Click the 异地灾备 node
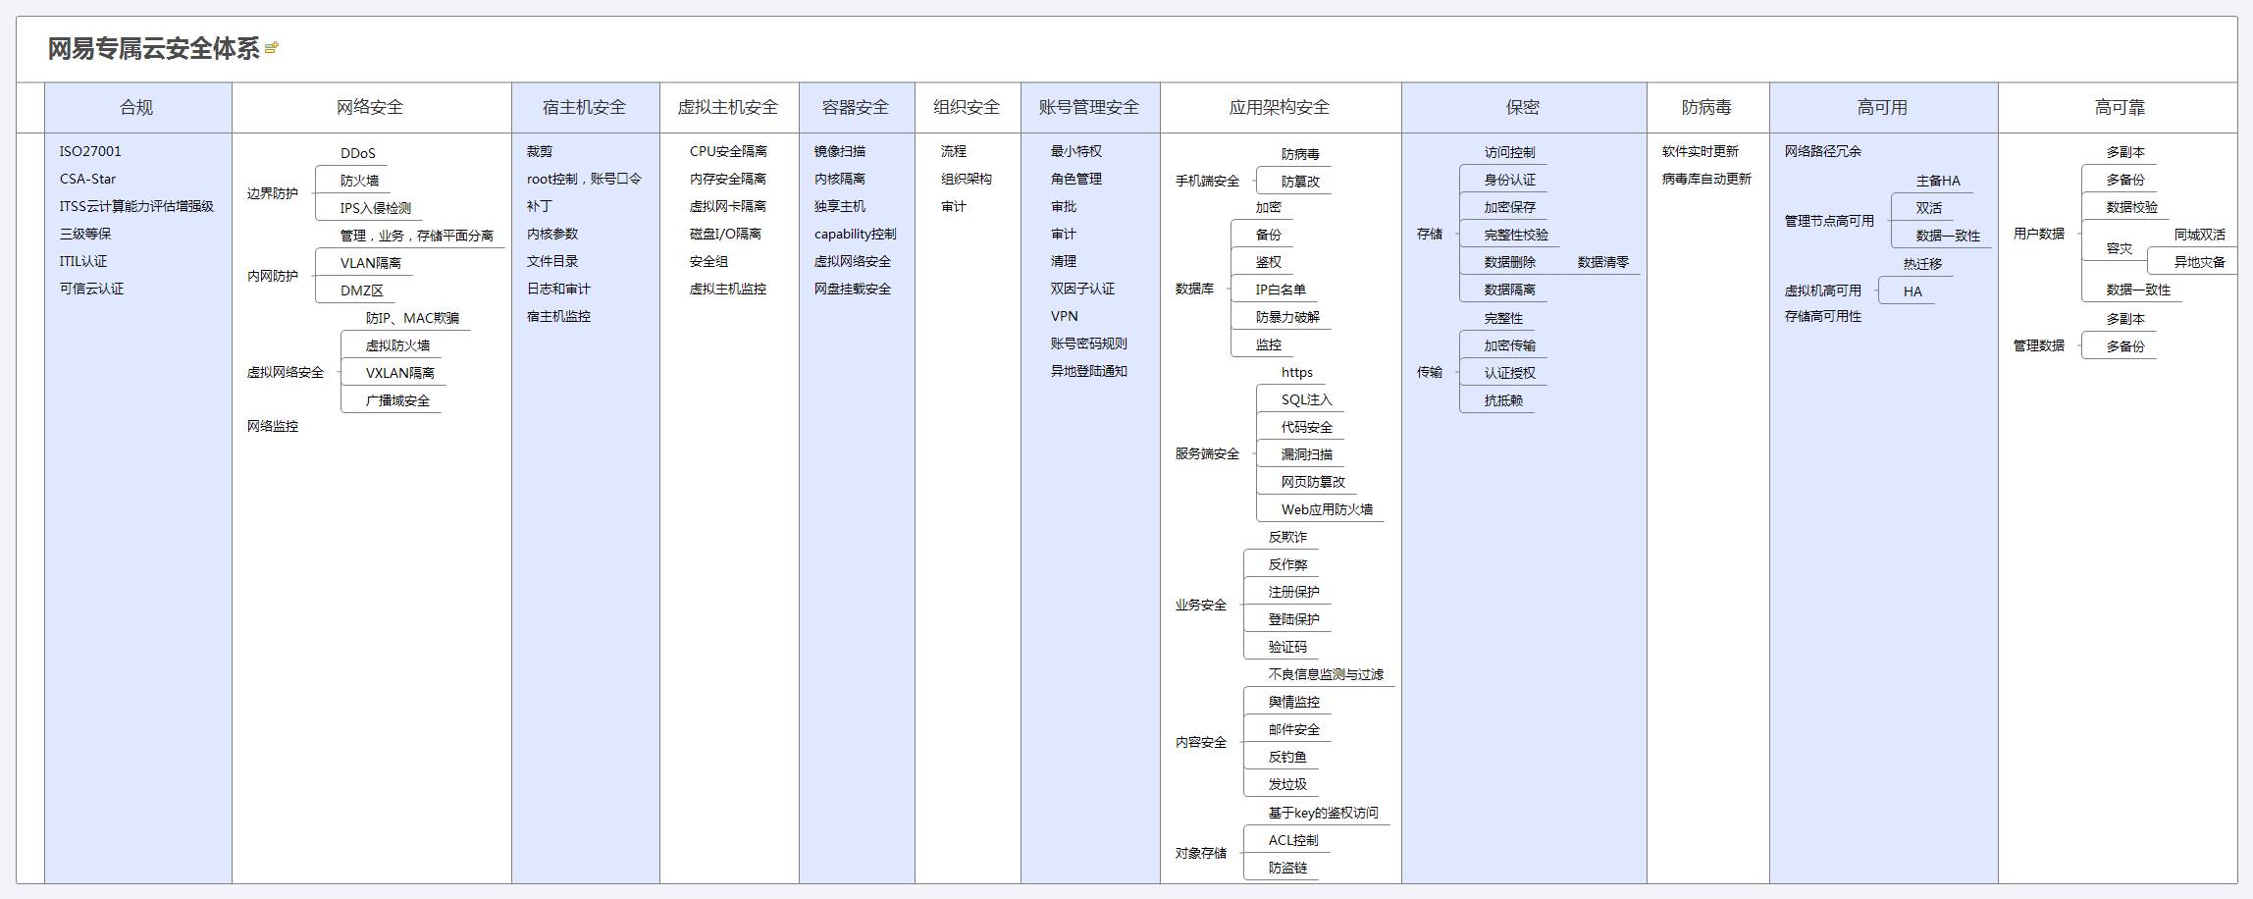The image size is (2253, 899). [x=2200, y=262]
